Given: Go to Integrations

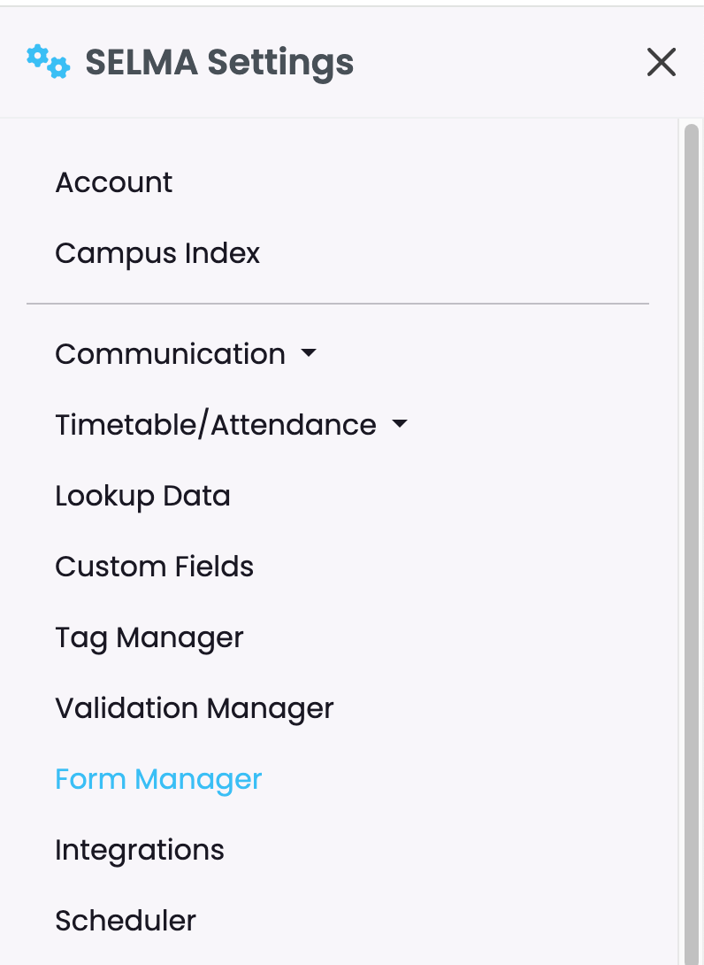Looking at the screenshot, I should point(140,851).
